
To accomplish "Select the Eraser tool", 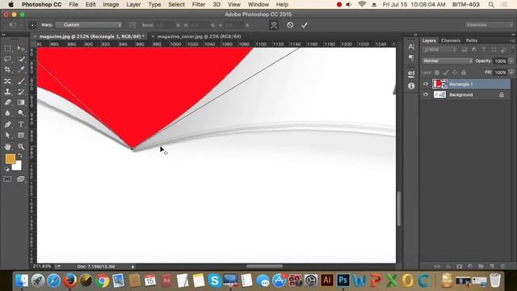I will (x=7, y=103).
